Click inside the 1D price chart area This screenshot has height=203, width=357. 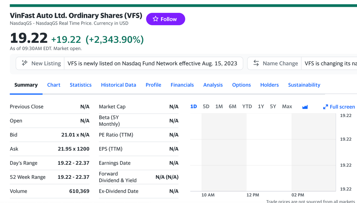[263, 152]
